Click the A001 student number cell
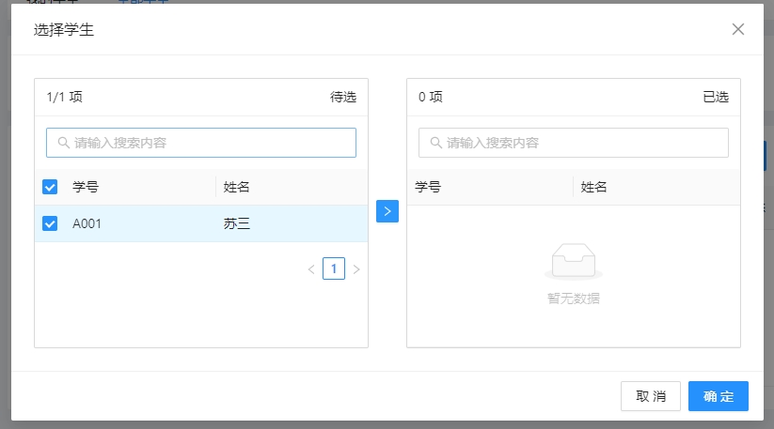Screen dimensions: 774x429 [87, 223]
